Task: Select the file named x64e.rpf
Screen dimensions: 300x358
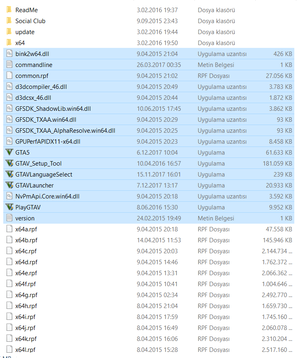Action: click(26, 273)
